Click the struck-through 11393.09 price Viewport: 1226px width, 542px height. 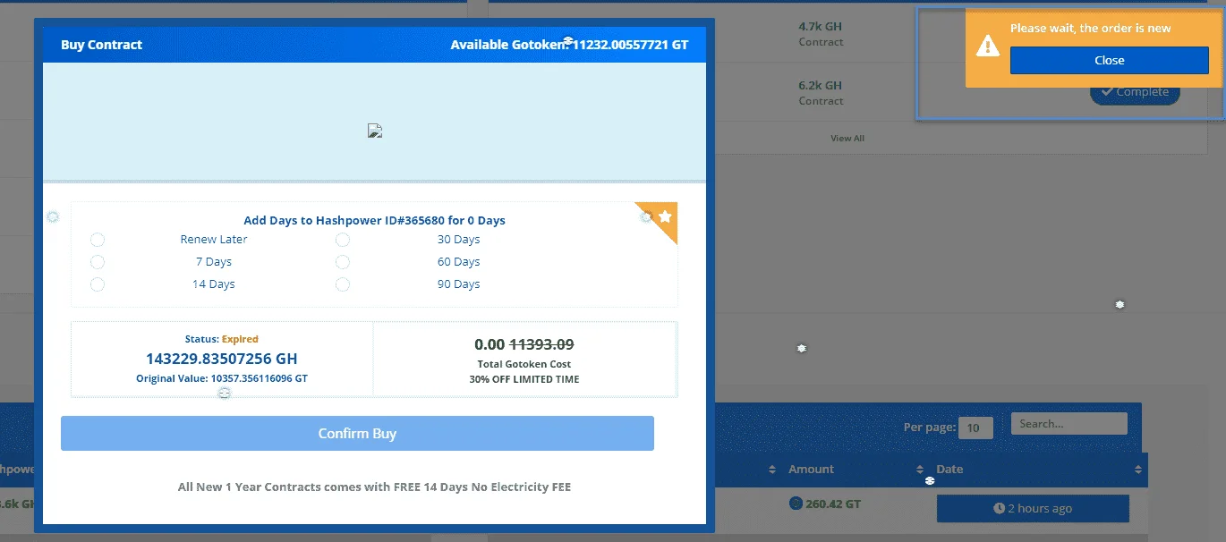[542, 343]
